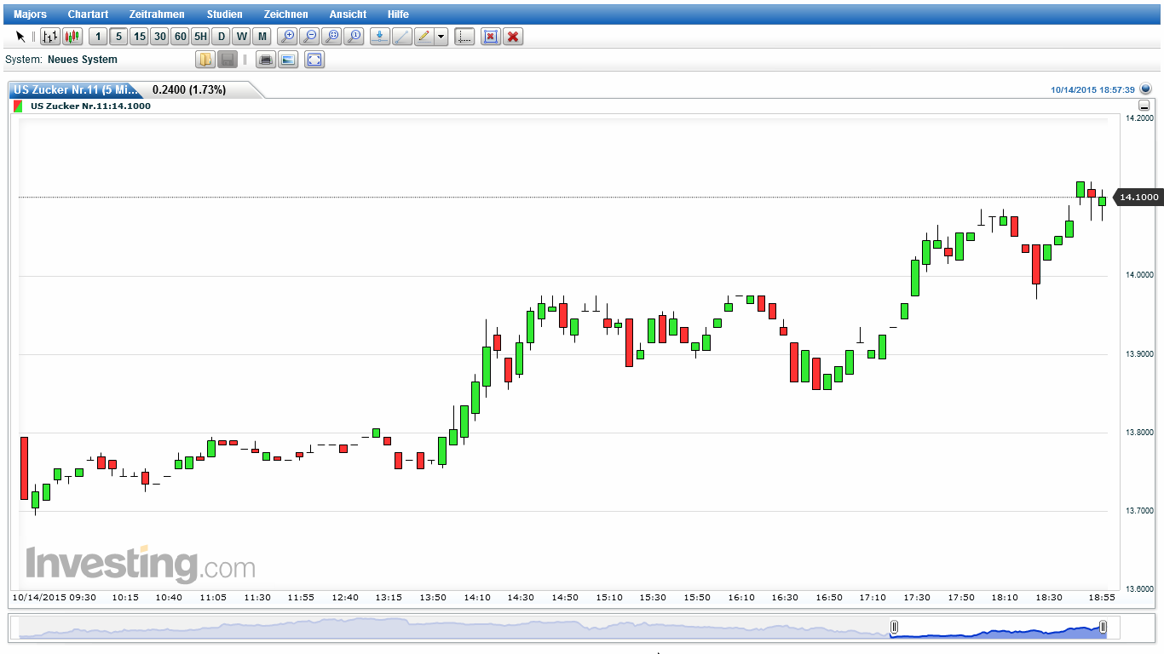
Task: Open the drawing tool dropdown arrow
Action: (x=441, y=37)
